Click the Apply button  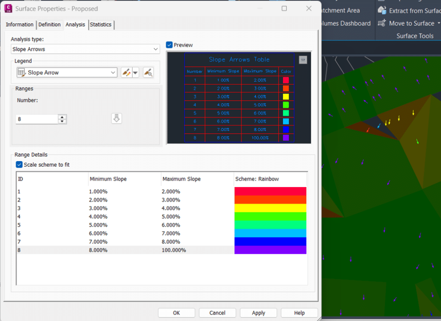pos(258,313)
